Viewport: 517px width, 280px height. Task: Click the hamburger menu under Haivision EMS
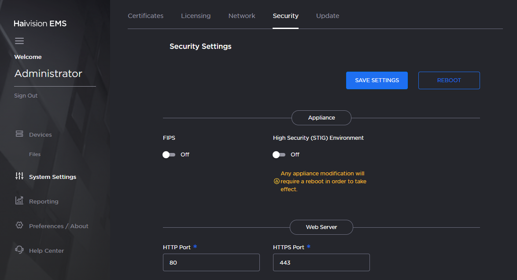click(x=19, y=40)
